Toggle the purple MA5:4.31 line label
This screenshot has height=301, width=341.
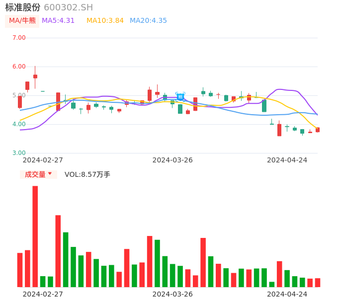[58, 21]
